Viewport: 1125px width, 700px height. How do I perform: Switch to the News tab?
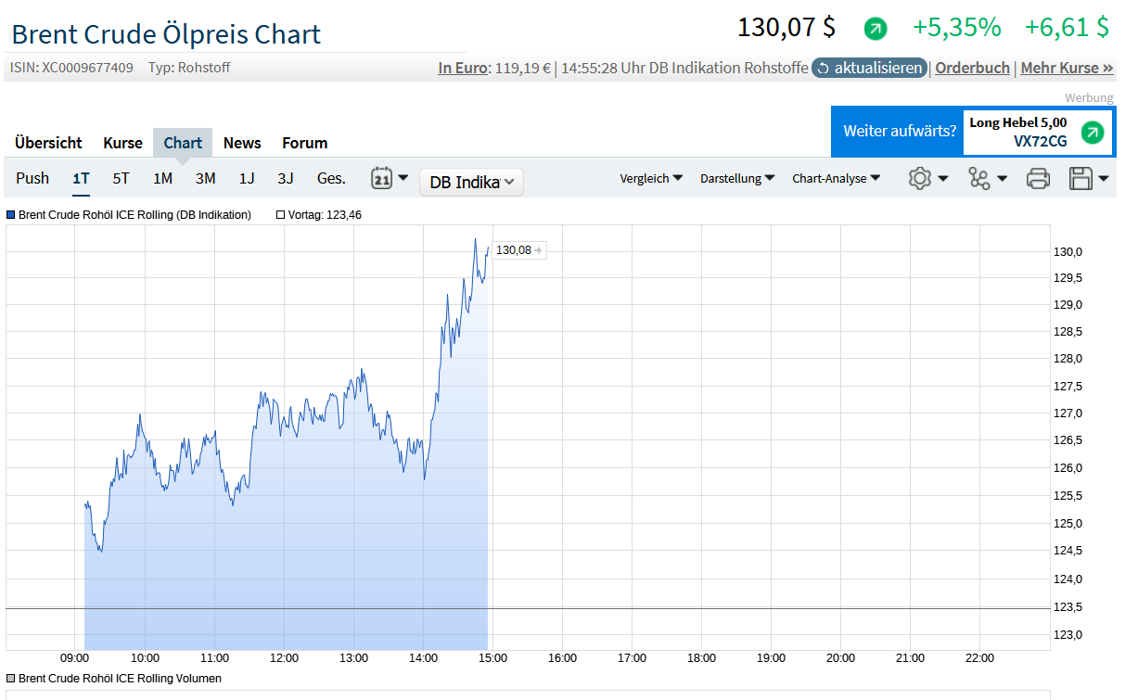[x=242, y=143]
